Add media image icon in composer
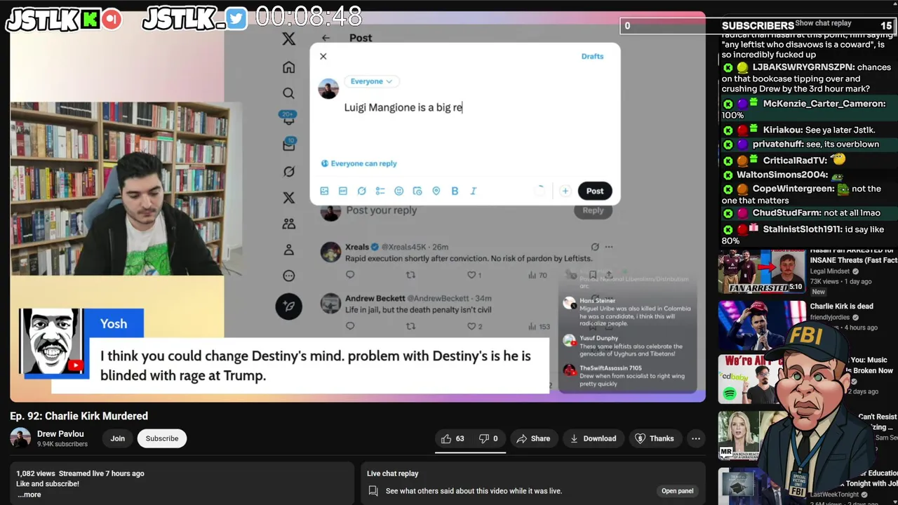The height and width of the screenshot is (505, 898). tap(324, 191)
